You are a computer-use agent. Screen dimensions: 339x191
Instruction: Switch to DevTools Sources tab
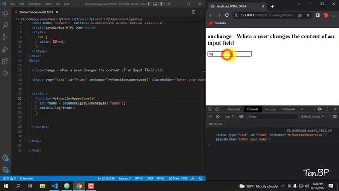tap(270, 109)
